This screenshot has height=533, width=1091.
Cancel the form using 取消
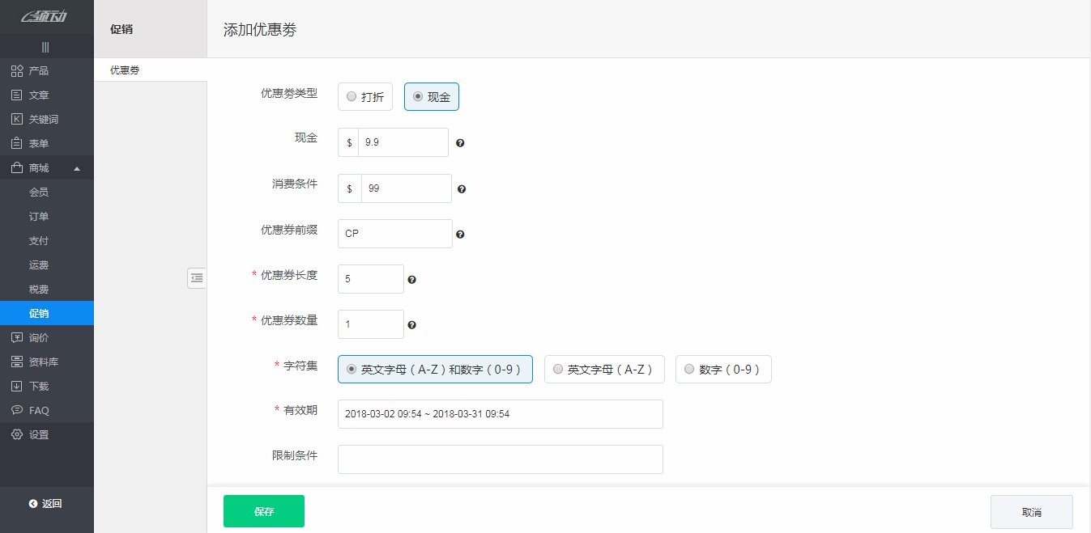tap(1031, 511)
